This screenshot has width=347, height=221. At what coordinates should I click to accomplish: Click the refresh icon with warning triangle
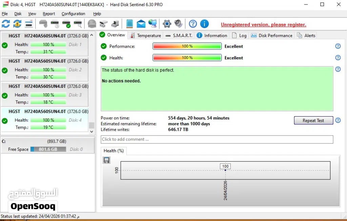click(17, 24)
